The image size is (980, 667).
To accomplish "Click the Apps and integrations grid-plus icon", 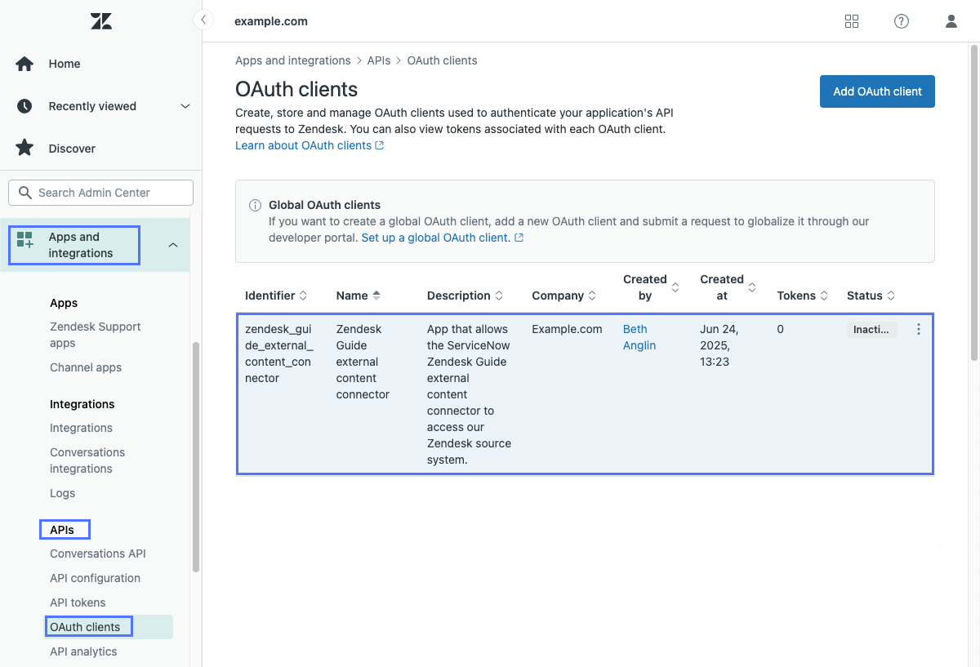I will point(24,239).
